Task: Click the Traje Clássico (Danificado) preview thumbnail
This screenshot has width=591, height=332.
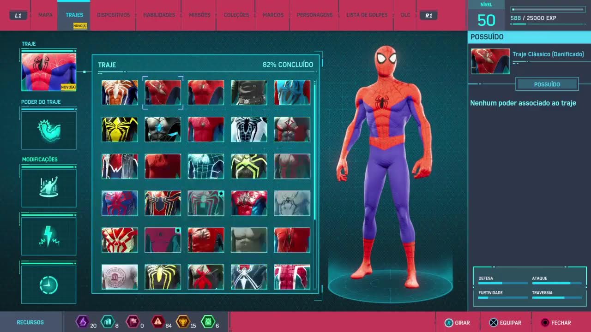Action: (490, 61)
